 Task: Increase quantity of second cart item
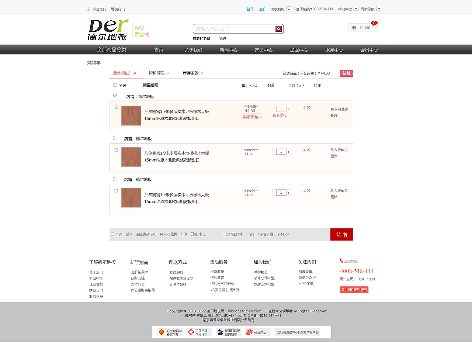coord(289,152)
